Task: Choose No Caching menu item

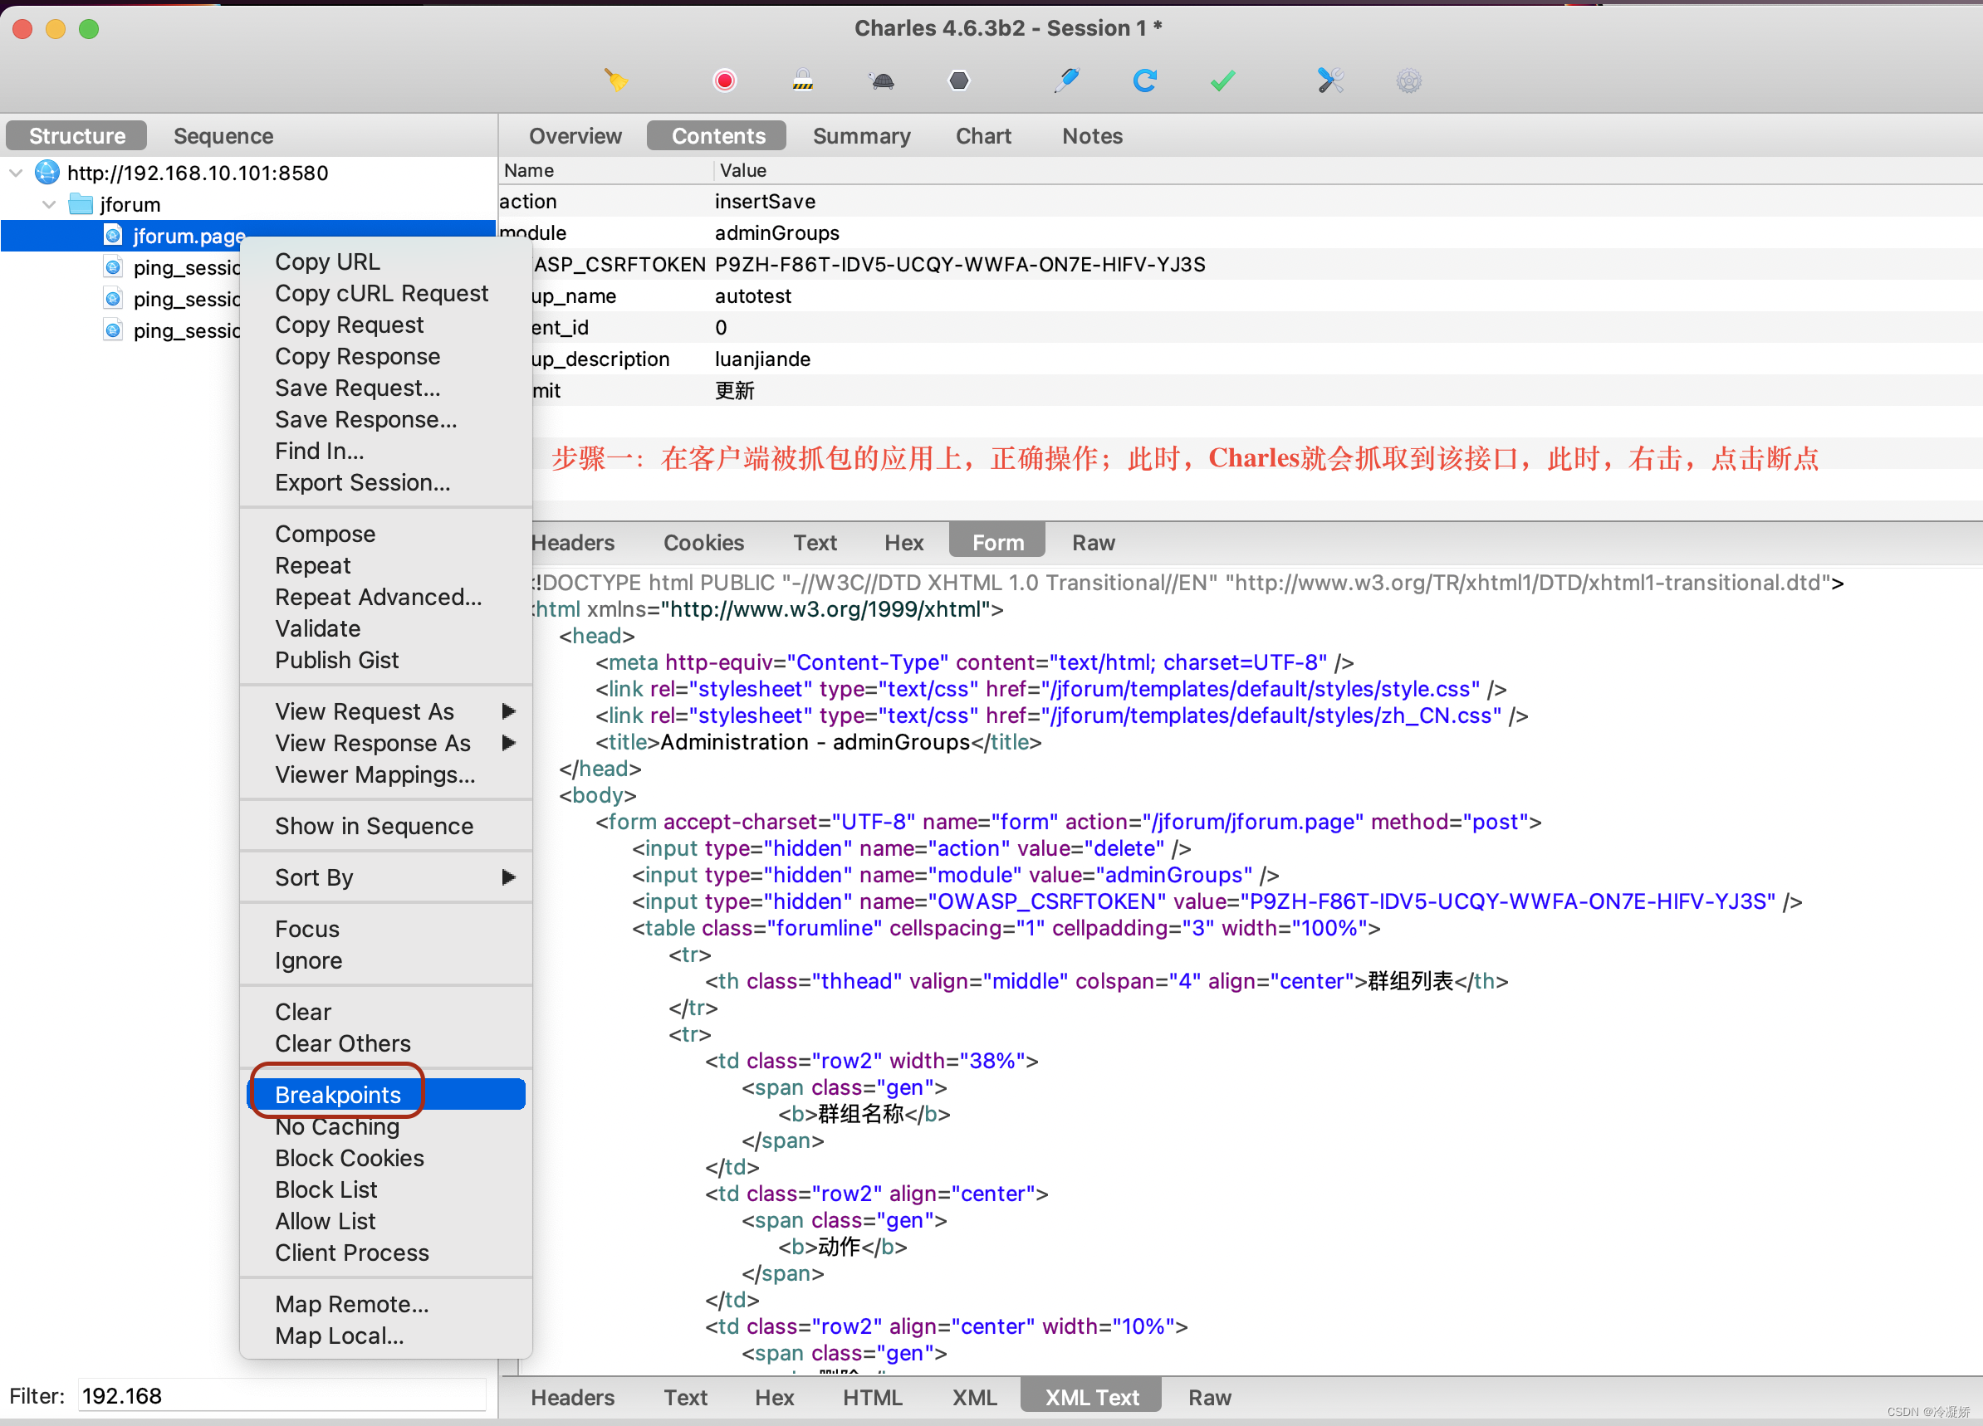Action: tap(385, 1126)
